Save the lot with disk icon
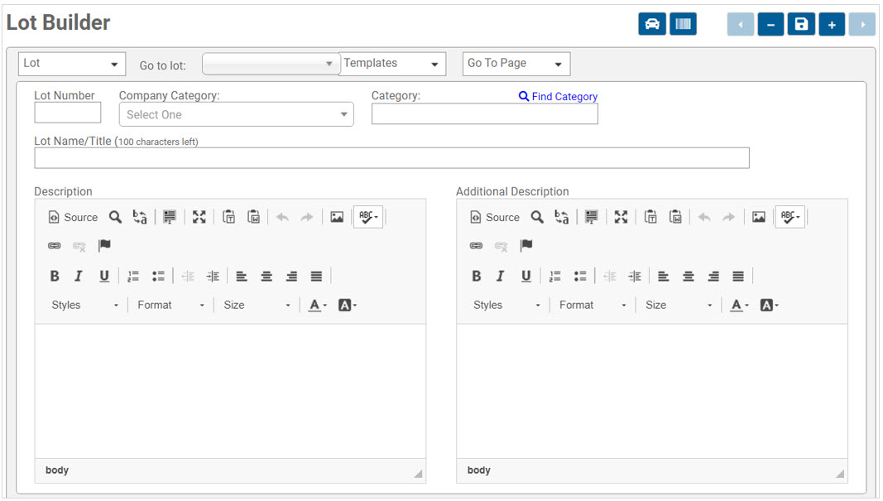 tap(801, 24)
